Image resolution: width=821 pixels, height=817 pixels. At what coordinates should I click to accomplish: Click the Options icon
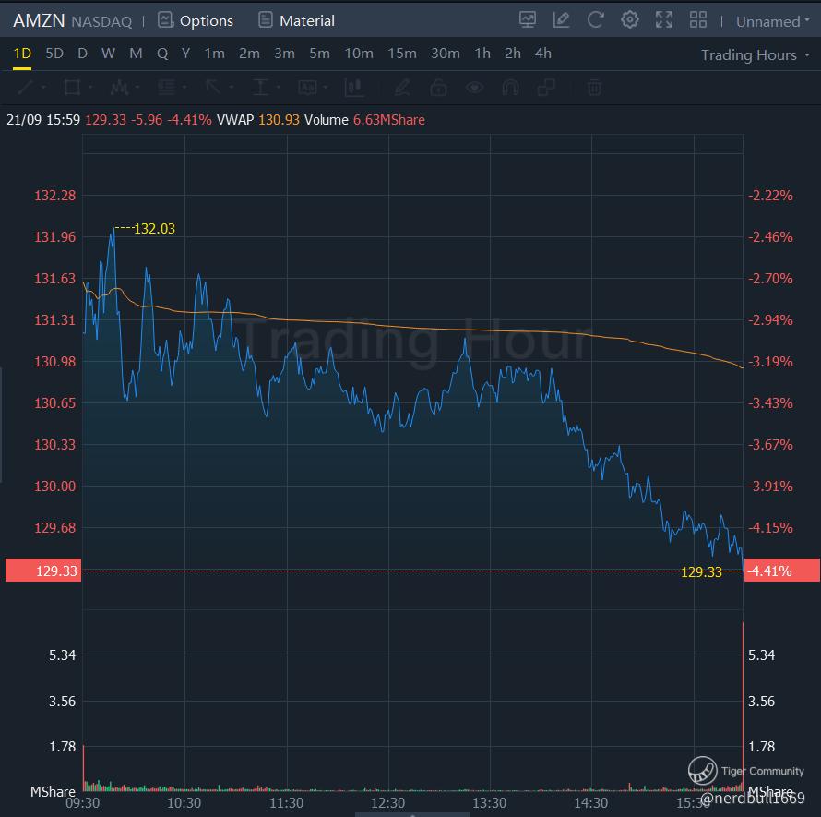point(165,20)
